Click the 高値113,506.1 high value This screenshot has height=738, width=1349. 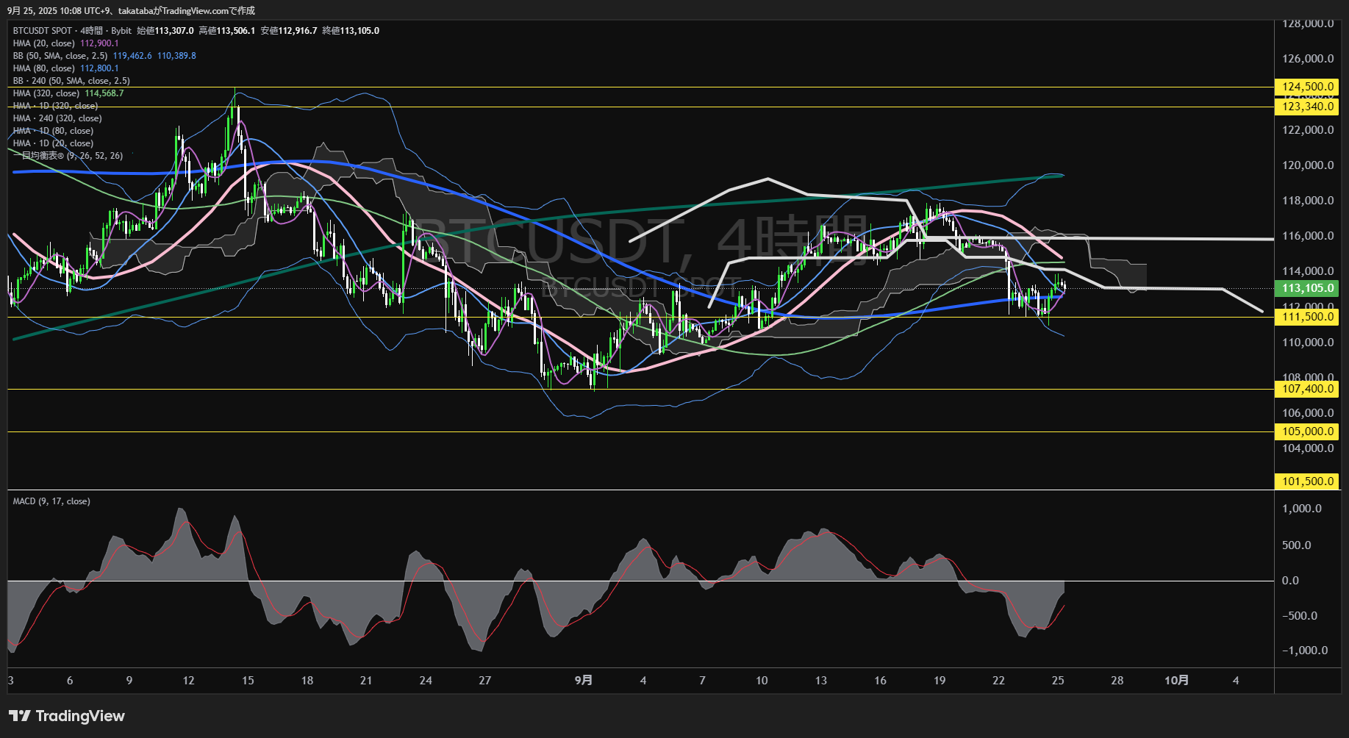tap(227, 31)
